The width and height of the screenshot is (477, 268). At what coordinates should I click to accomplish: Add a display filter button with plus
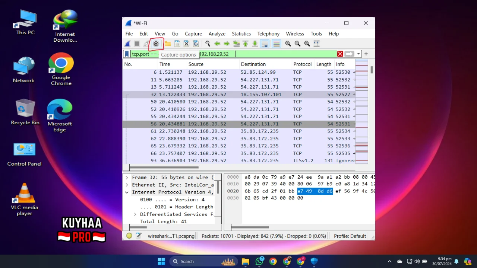coord(366,54)
